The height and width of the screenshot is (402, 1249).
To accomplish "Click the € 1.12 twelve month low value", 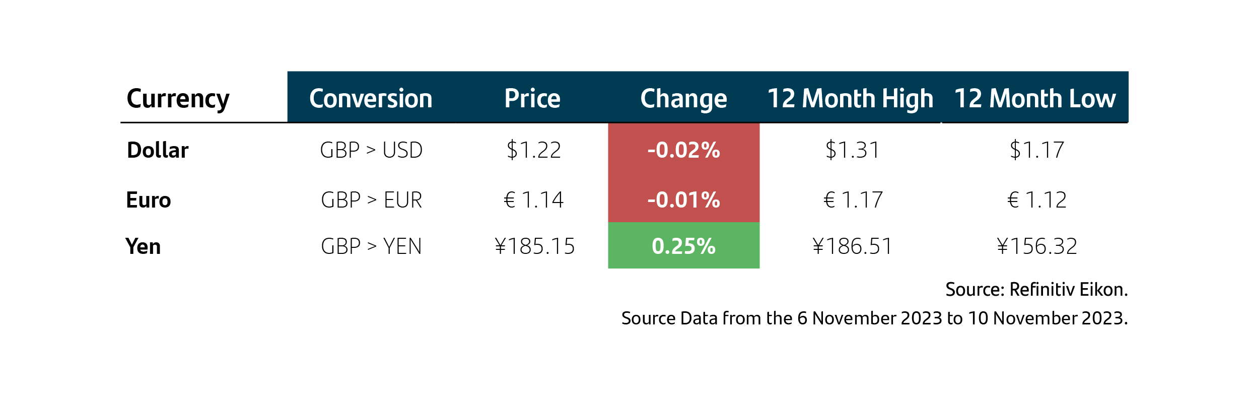I will (x=1036, y=200).
